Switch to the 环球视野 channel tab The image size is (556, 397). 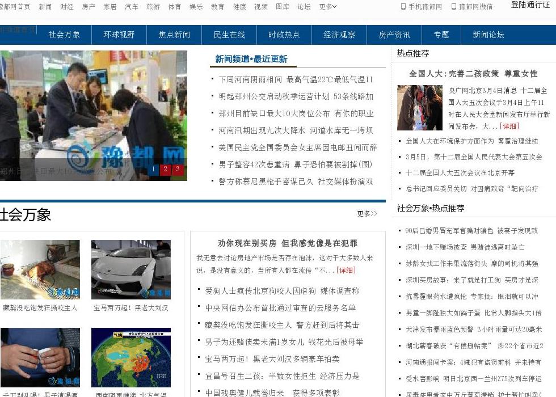click(x=119, y=35)
